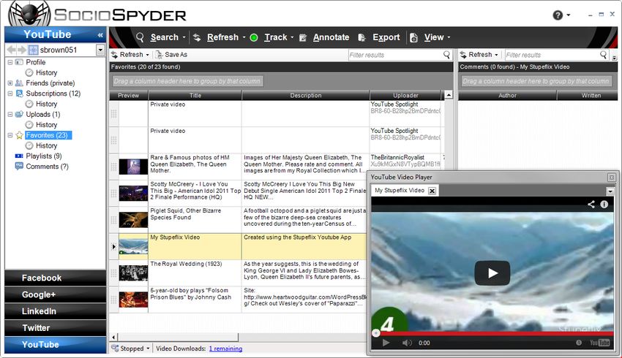Select The Royal Wedding (1923) row title
622x358 pixels.
point(186,264)
